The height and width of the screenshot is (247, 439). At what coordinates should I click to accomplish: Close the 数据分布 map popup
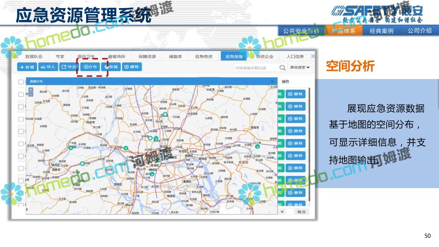click(272, 81)
